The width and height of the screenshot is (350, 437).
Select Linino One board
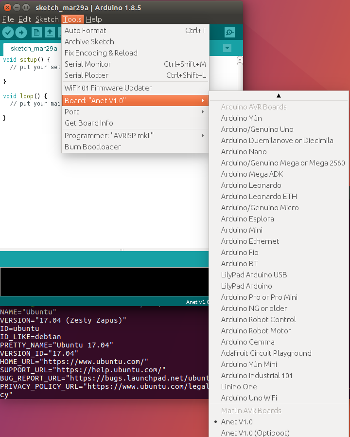[x=279, y=386]
